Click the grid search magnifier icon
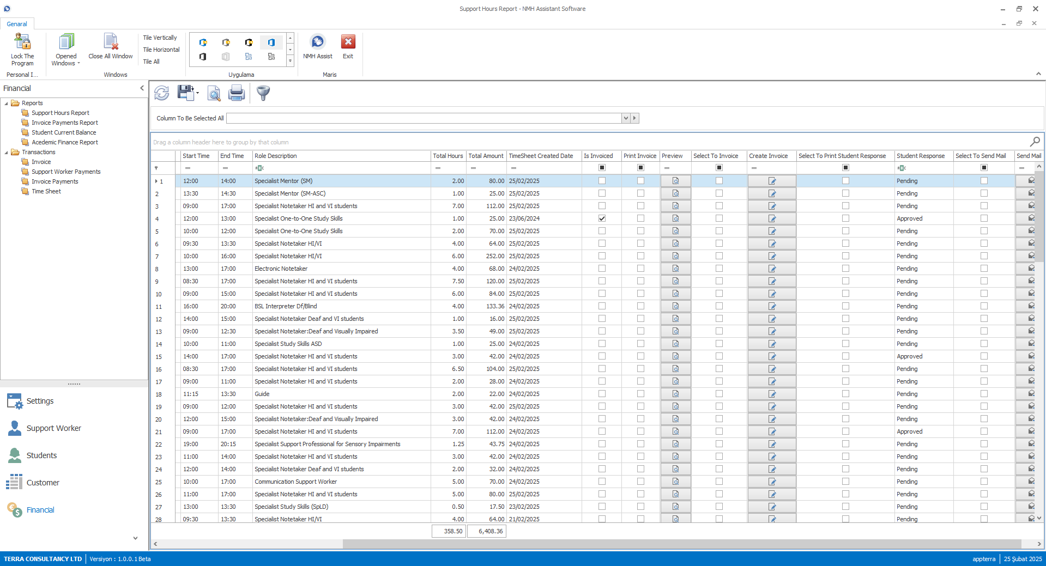This screenshot has width=1046, height=566. click(1035, 142)
